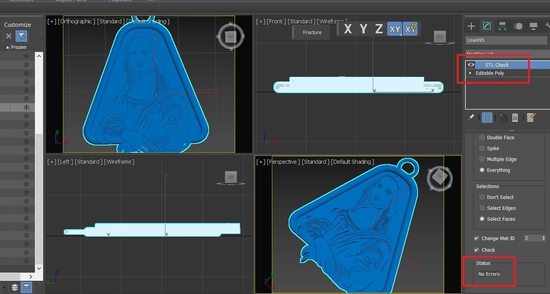Click the Mat-ID value field

pos(532,238)
